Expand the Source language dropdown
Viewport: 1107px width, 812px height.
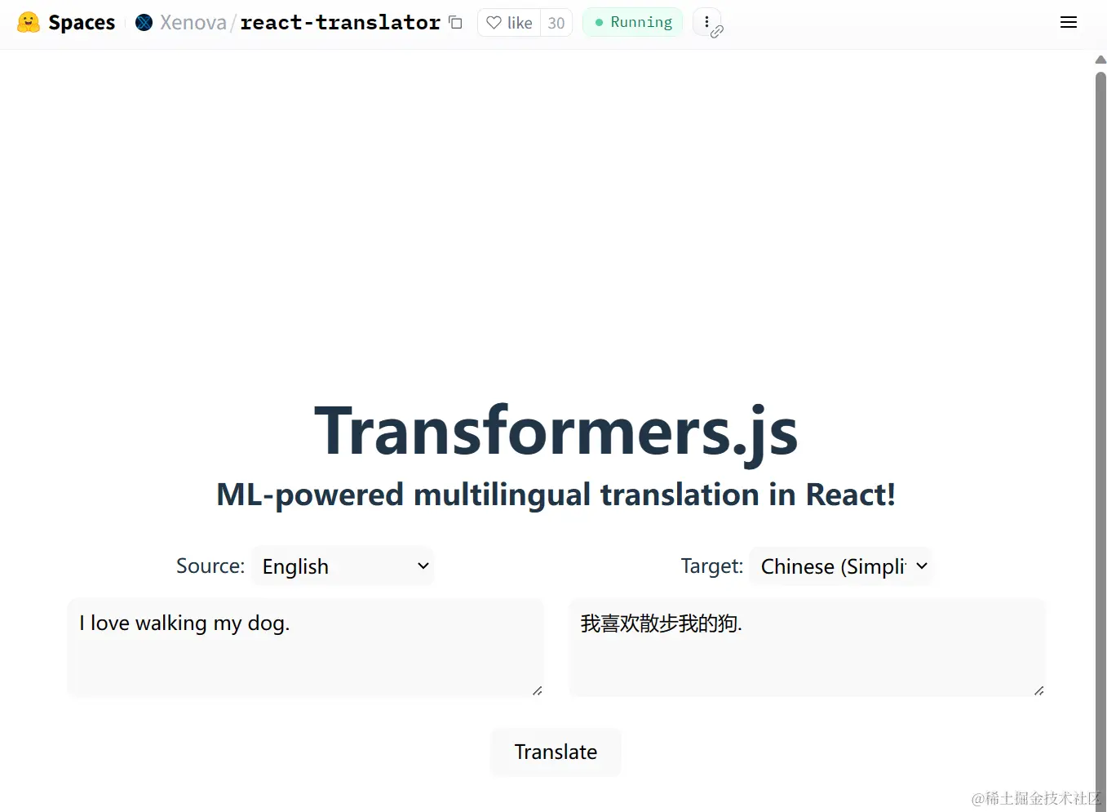tap(343, 566)
